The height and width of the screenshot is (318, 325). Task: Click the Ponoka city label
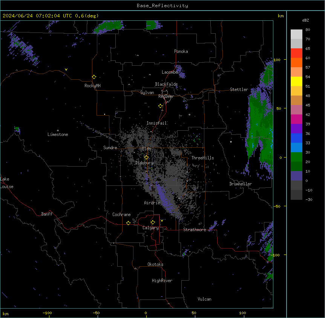point(181,51)
